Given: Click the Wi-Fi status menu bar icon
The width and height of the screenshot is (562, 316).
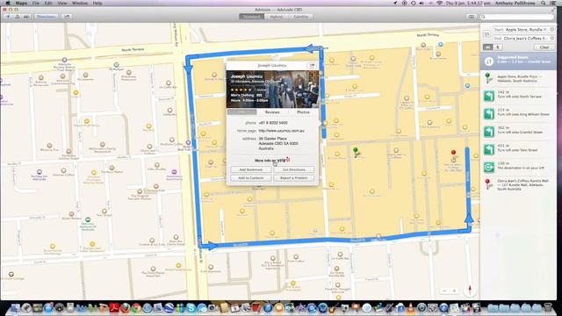Looking at the screenshot, I should click(x=439, y=3).
